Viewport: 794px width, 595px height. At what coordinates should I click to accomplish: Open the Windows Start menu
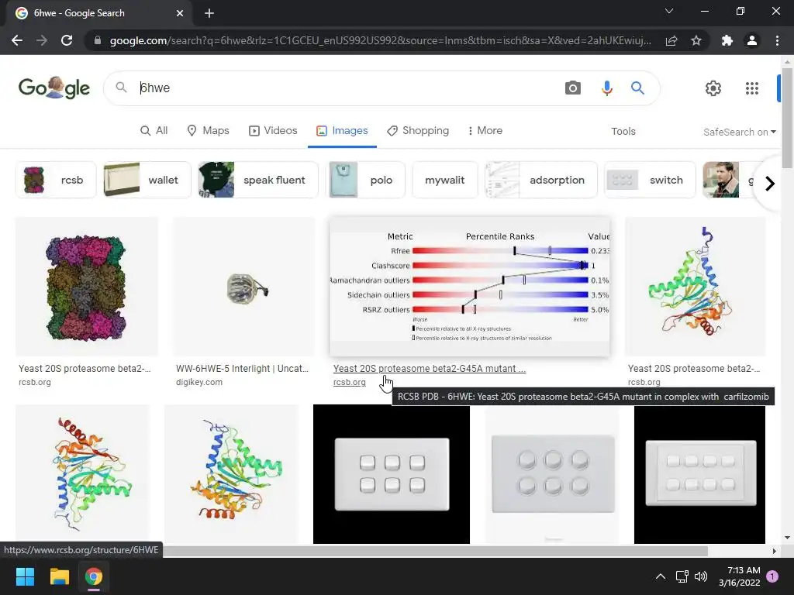point(25,576)
